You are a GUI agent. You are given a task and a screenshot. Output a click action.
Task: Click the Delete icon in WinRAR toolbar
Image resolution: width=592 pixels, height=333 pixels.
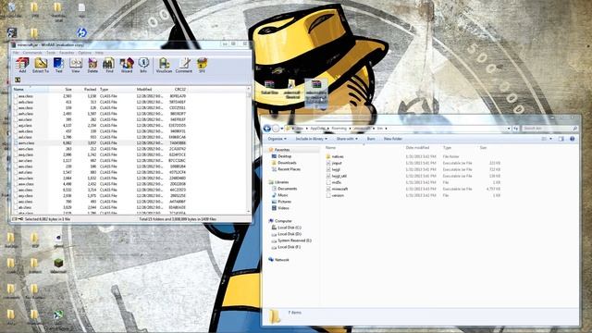pyautogui.click(x=92, y=65)
